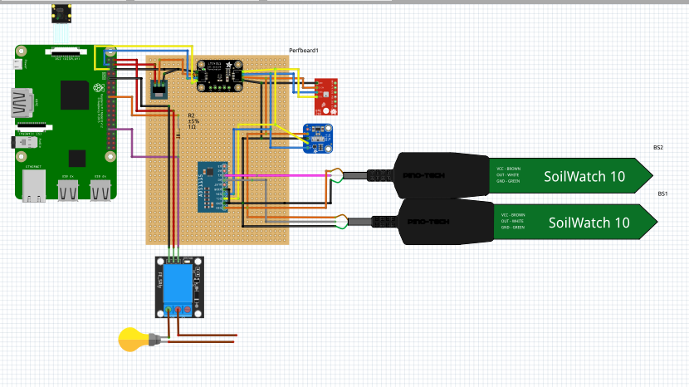Click the Raspberry Pi processor chip
The height and width of the screenshot is (387, 689).
pos(75,95)
